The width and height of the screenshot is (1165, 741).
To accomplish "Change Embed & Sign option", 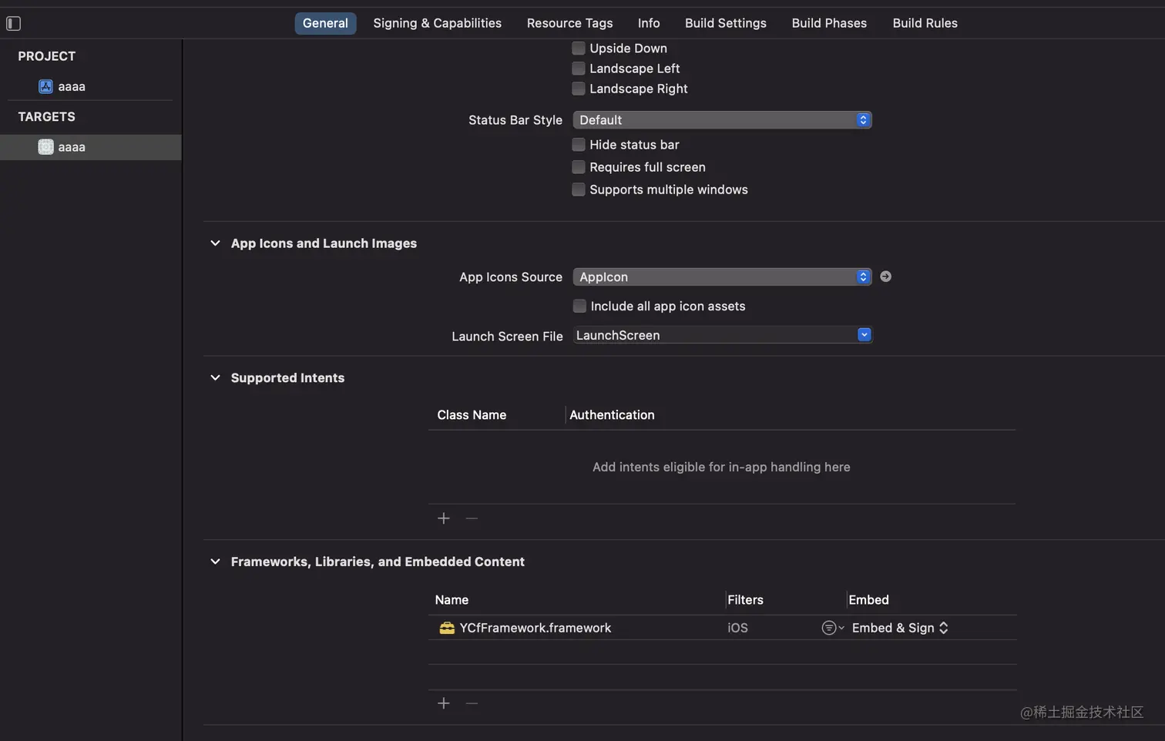I will coord(900,628).
